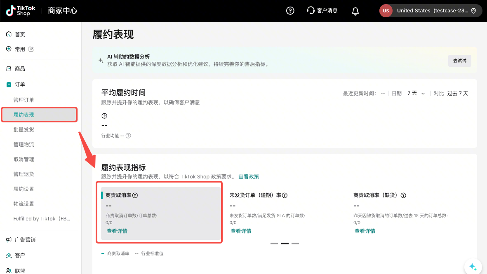Open the United States account selector
Viewport: 487px width, 274px height.
click(431, 11)
